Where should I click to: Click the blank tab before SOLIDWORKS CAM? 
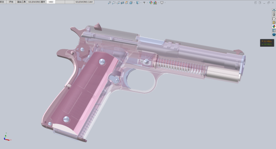pos(70,2)
